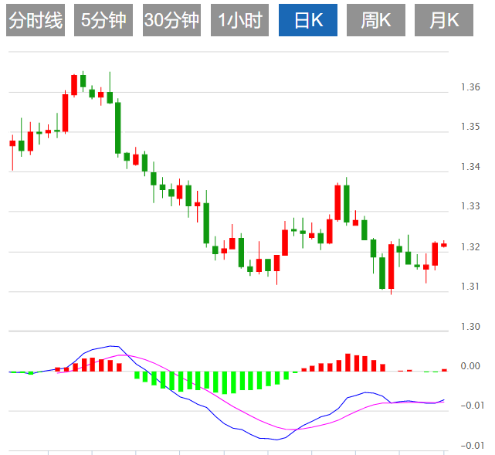Viewport: 495px width, 455px height.
Task: Switch to the 分时线 tab
Action: click(x=35, y=21)
